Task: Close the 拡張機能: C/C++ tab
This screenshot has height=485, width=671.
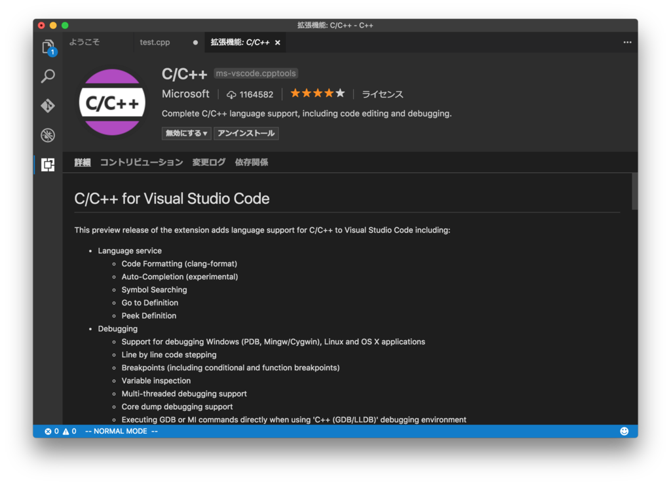Action: [x=278, y=43]
